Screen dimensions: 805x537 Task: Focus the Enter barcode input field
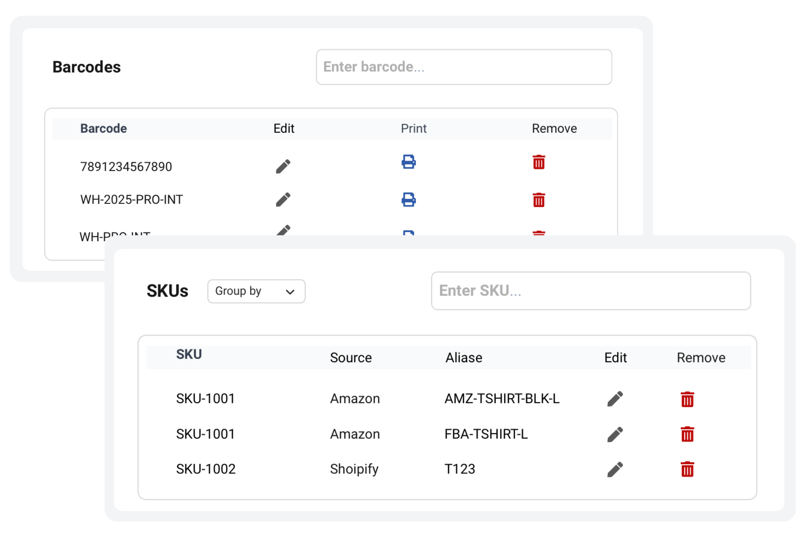click(464, 67)
